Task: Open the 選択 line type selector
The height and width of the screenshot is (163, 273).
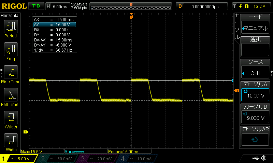Action: point(256,47)
